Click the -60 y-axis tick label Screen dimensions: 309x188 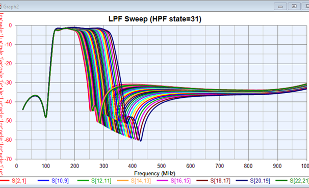click(8, 140)
